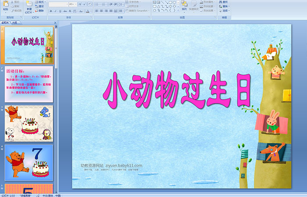This screenshot has height=197, width=307.
Task: Pick the right brace shape
Action: pos(174,10)
